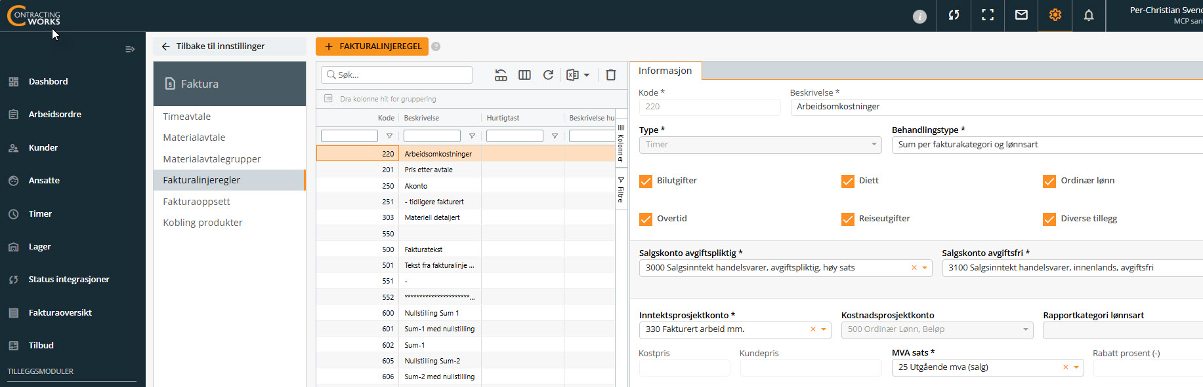Open the notifications bell icon
The width and height of the screenshot is (1203, 387).
[x=1089, y=15]
